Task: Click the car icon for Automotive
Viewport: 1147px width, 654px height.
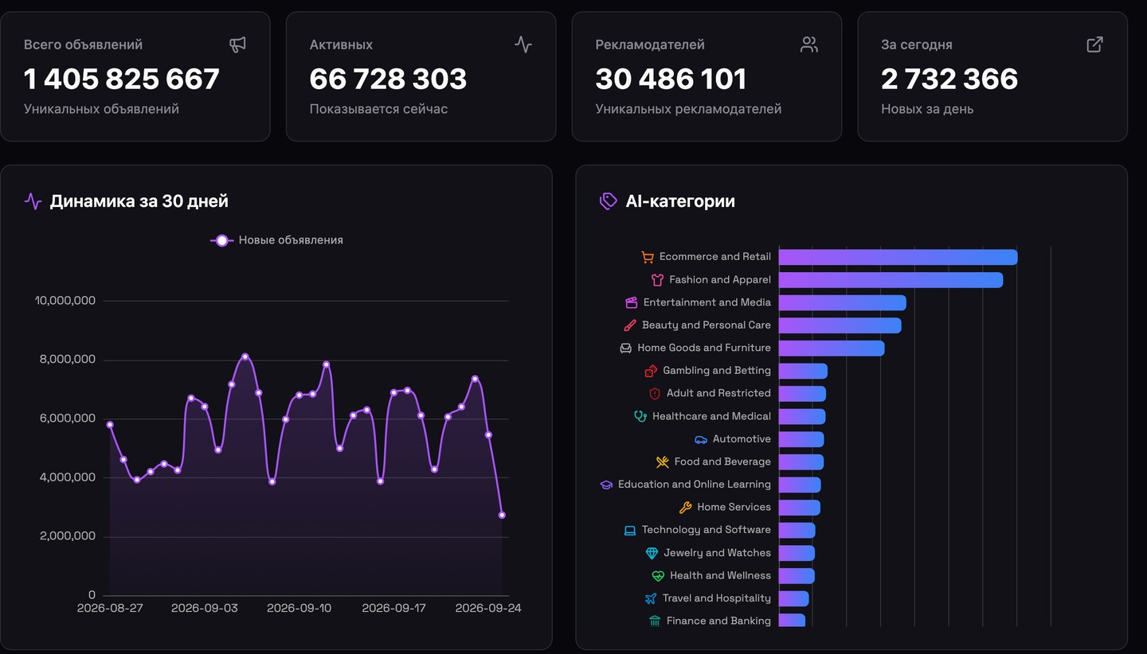Action: coord(701,439)
